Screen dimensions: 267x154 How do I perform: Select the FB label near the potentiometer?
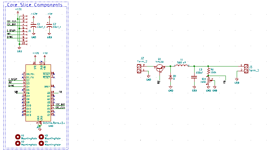(x=224, y=82)
